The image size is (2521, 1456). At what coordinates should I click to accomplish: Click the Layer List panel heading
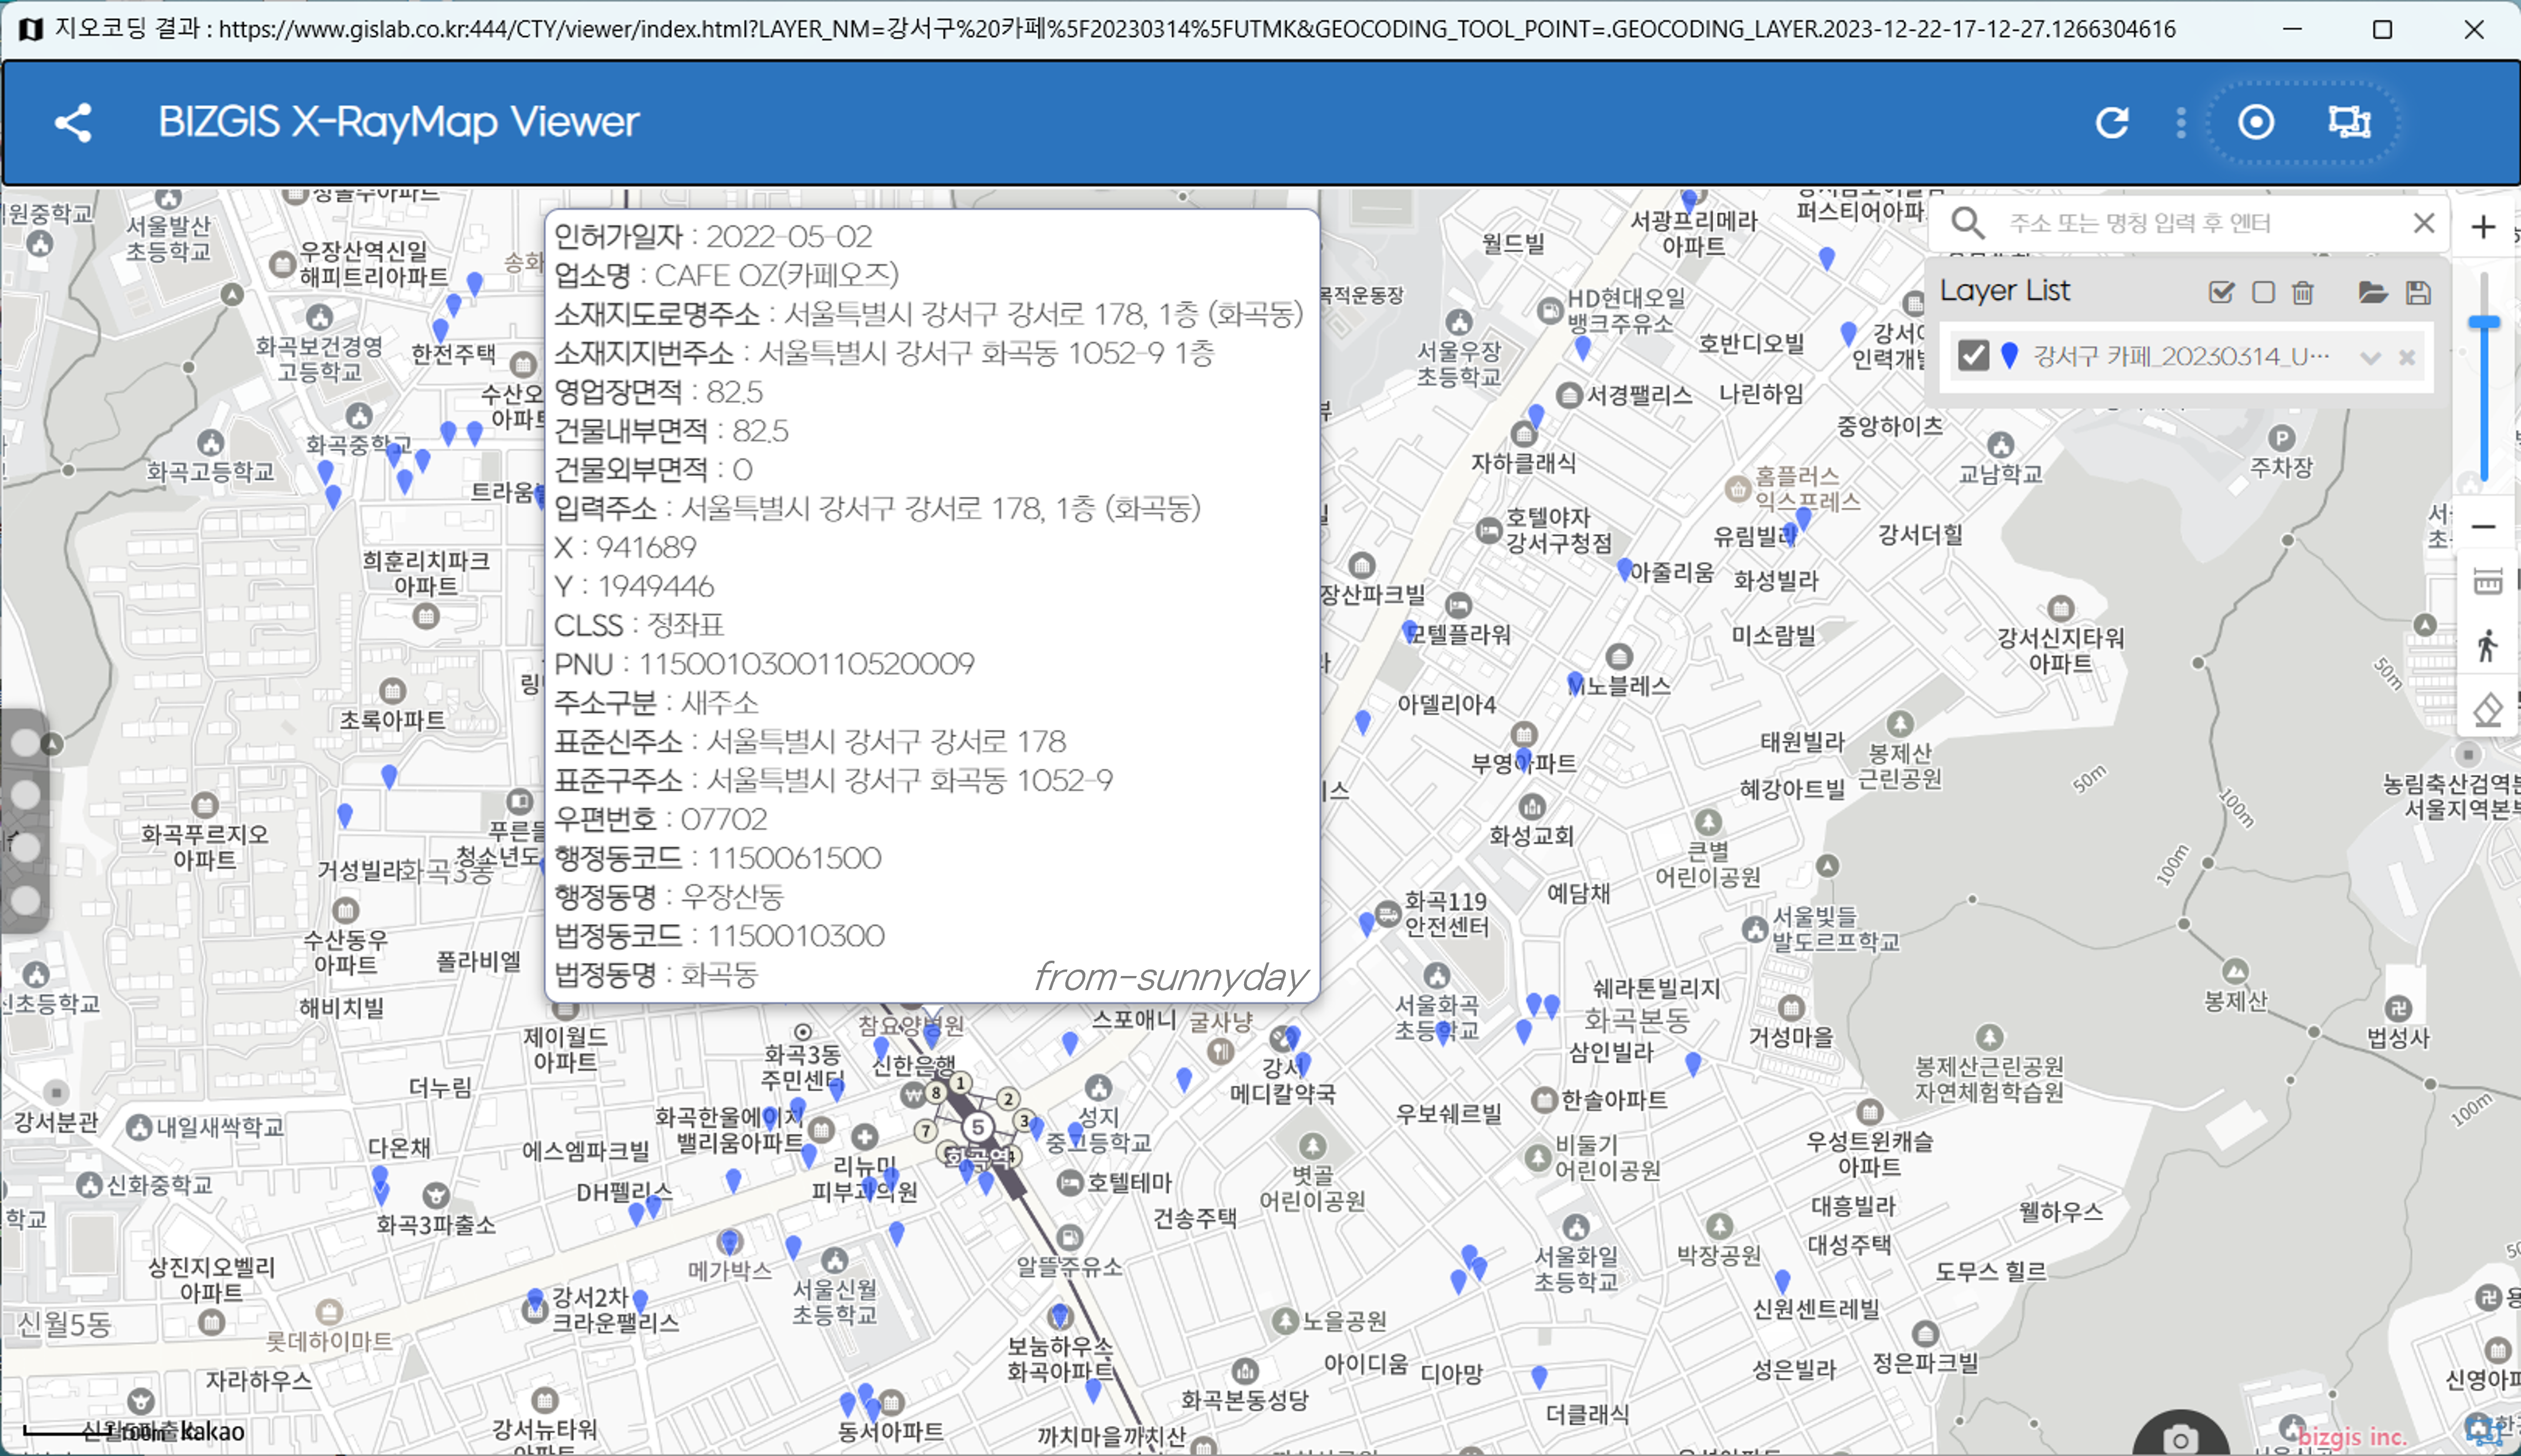coord(2005,291)
